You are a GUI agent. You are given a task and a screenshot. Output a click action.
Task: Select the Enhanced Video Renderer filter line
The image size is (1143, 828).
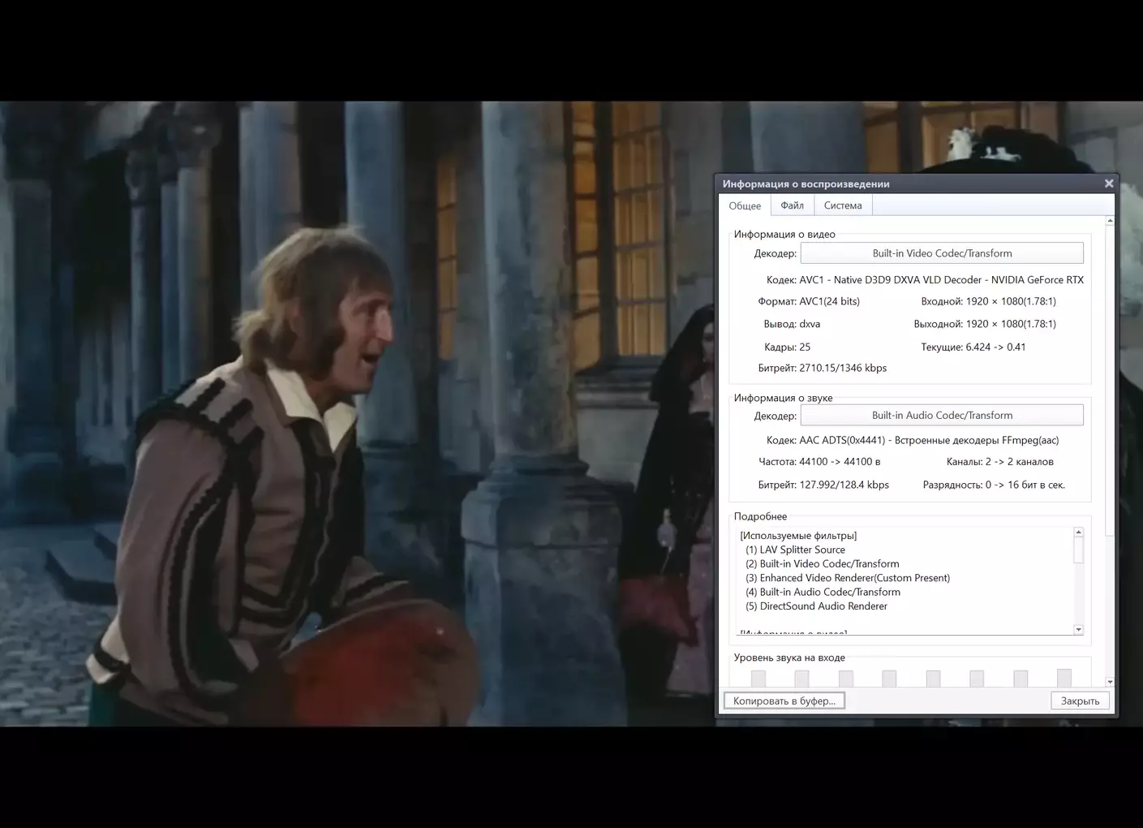pyautogui.click(x=847, y=578)
